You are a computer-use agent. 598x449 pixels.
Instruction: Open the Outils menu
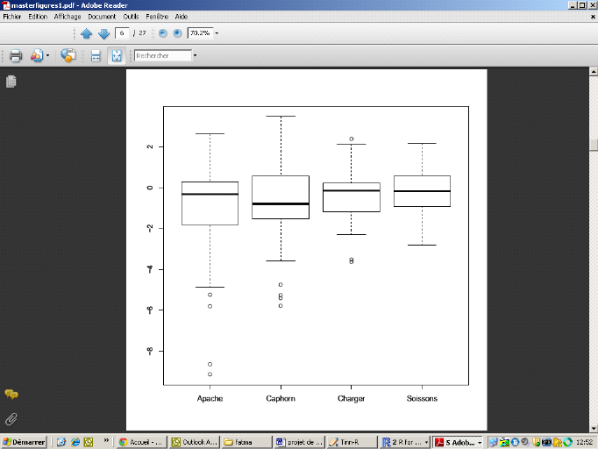[x=131, y=17]
